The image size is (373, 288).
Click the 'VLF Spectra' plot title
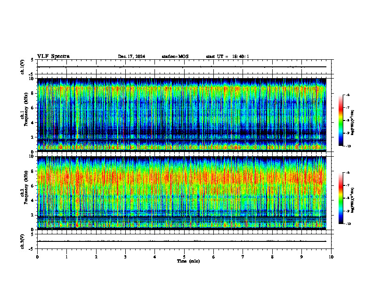pos(53,56)
